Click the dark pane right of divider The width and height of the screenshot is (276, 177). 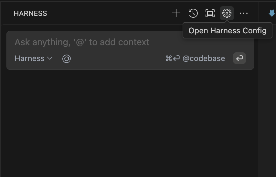point(268,97)
